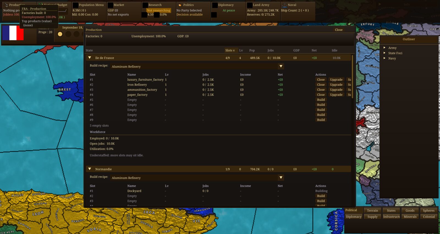Switch to Terrain map mode
This screenshot has height=234, width=440.
(x=372, y=210)
